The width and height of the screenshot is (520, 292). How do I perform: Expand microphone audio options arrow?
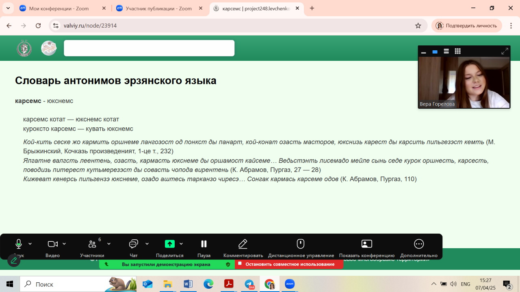tap(30, 244)
